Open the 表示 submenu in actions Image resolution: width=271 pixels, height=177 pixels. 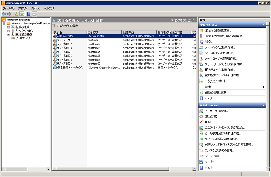[232, 87]
